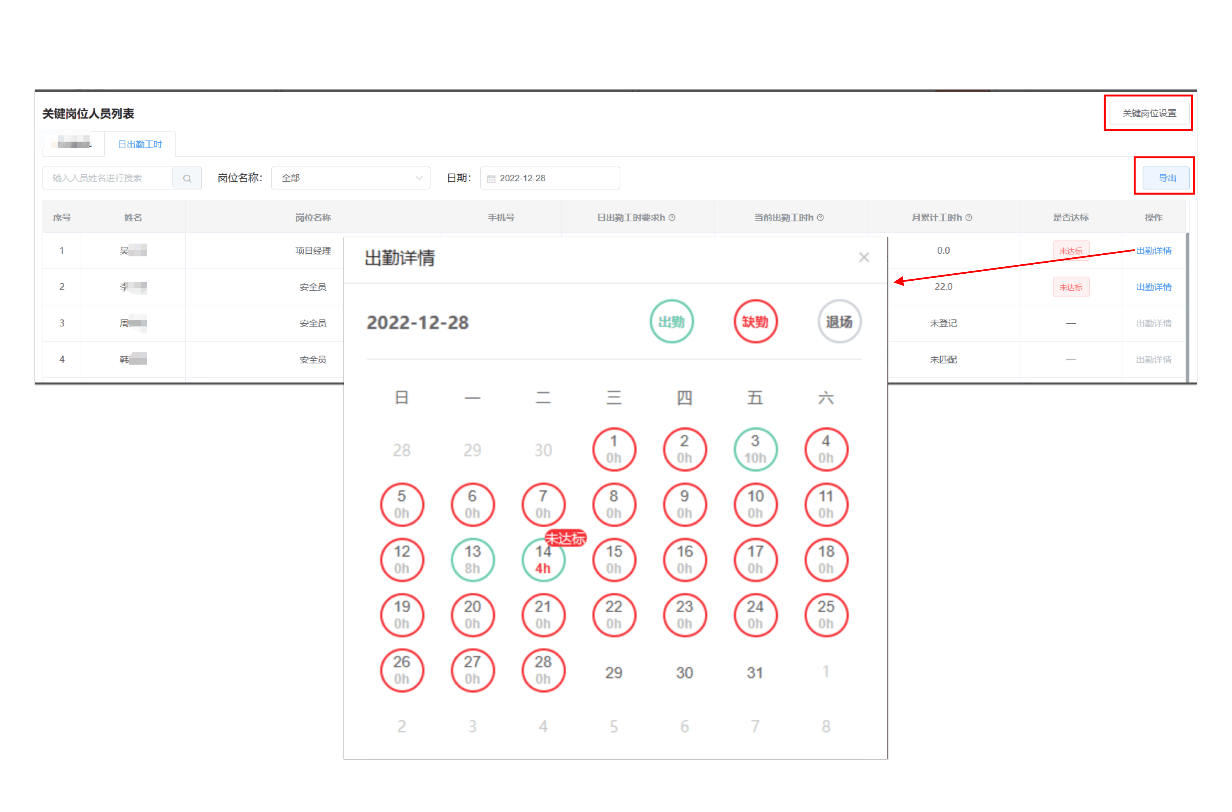Image resolution: width=1232 pixels, height=812 pixels.
Task: Select calendar day 3 with 10h
Action: [755, 449]
